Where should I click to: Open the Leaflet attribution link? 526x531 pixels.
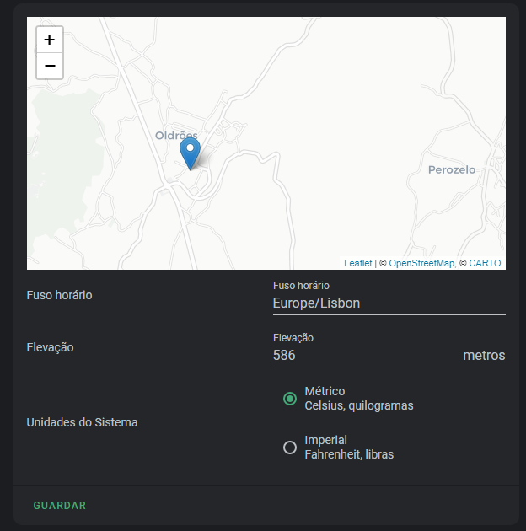click(x=357, y=263)
